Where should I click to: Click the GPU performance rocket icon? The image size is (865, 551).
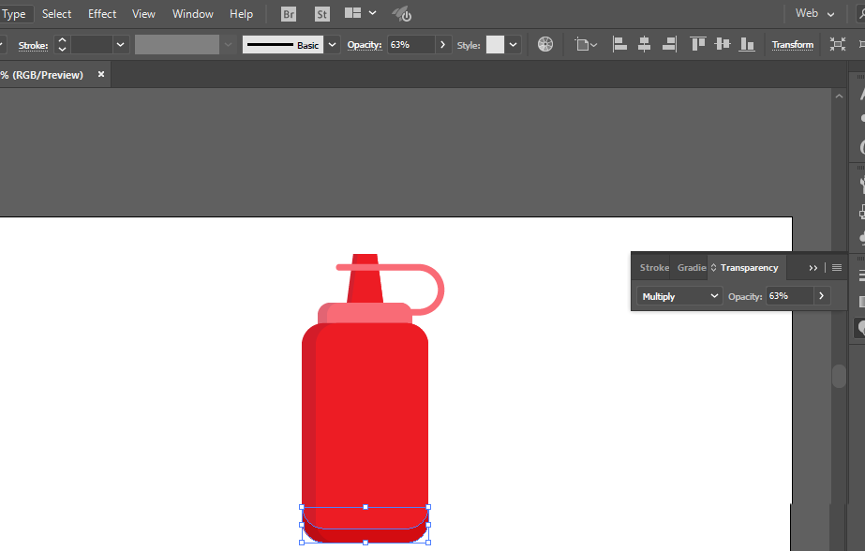point(401,14)
